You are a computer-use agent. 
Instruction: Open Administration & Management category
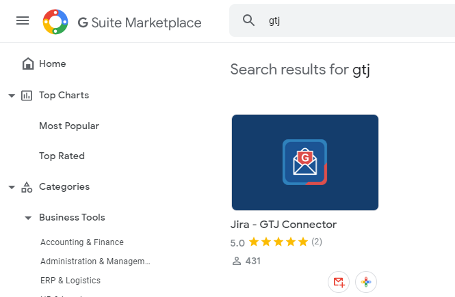tap(95, 261)
